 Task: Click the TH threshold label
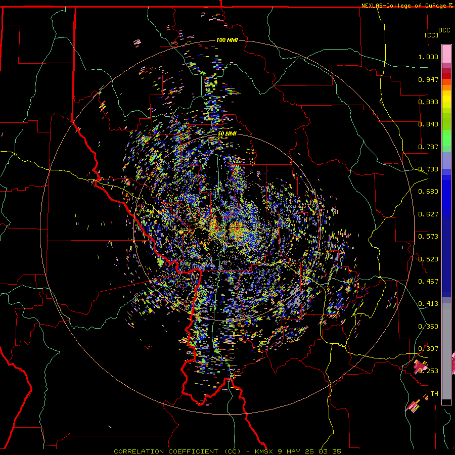click(x=434, y=394)
